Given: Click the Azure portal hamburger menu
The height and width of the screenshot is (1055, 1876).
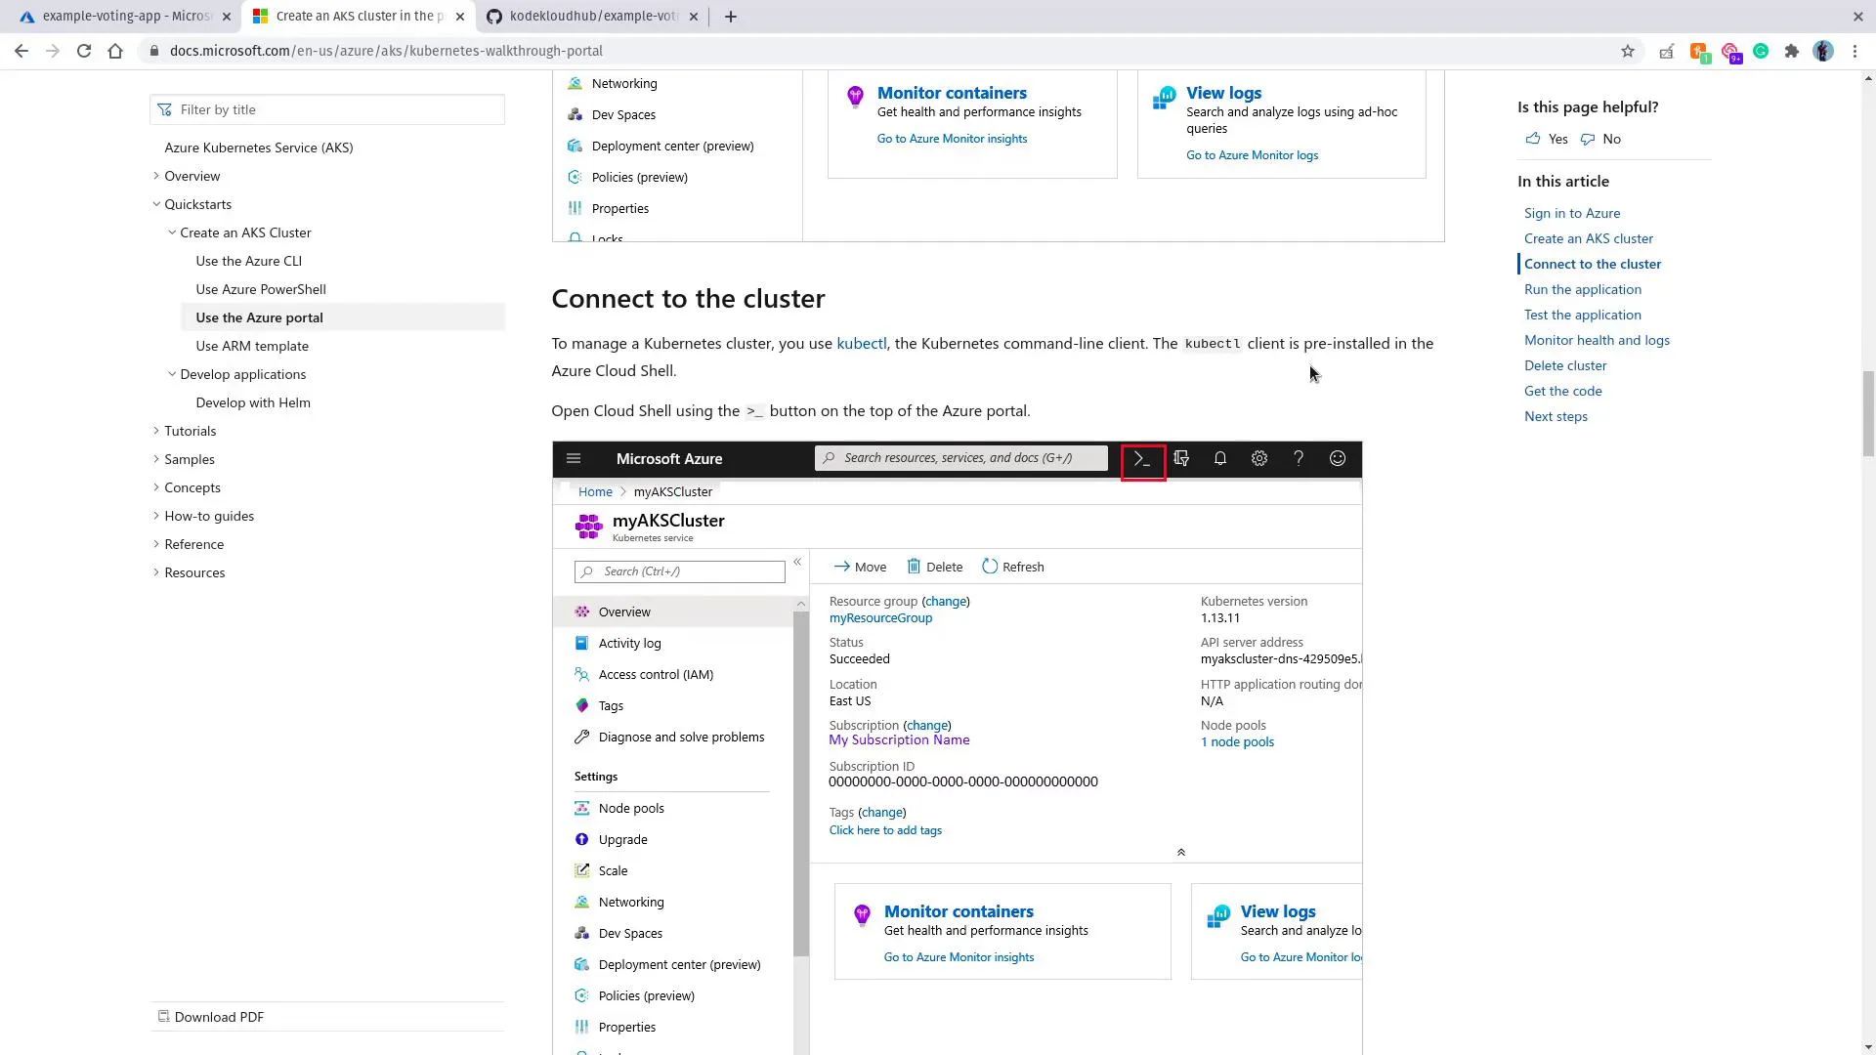Looking at the screenshot, I should coord(574,458).
